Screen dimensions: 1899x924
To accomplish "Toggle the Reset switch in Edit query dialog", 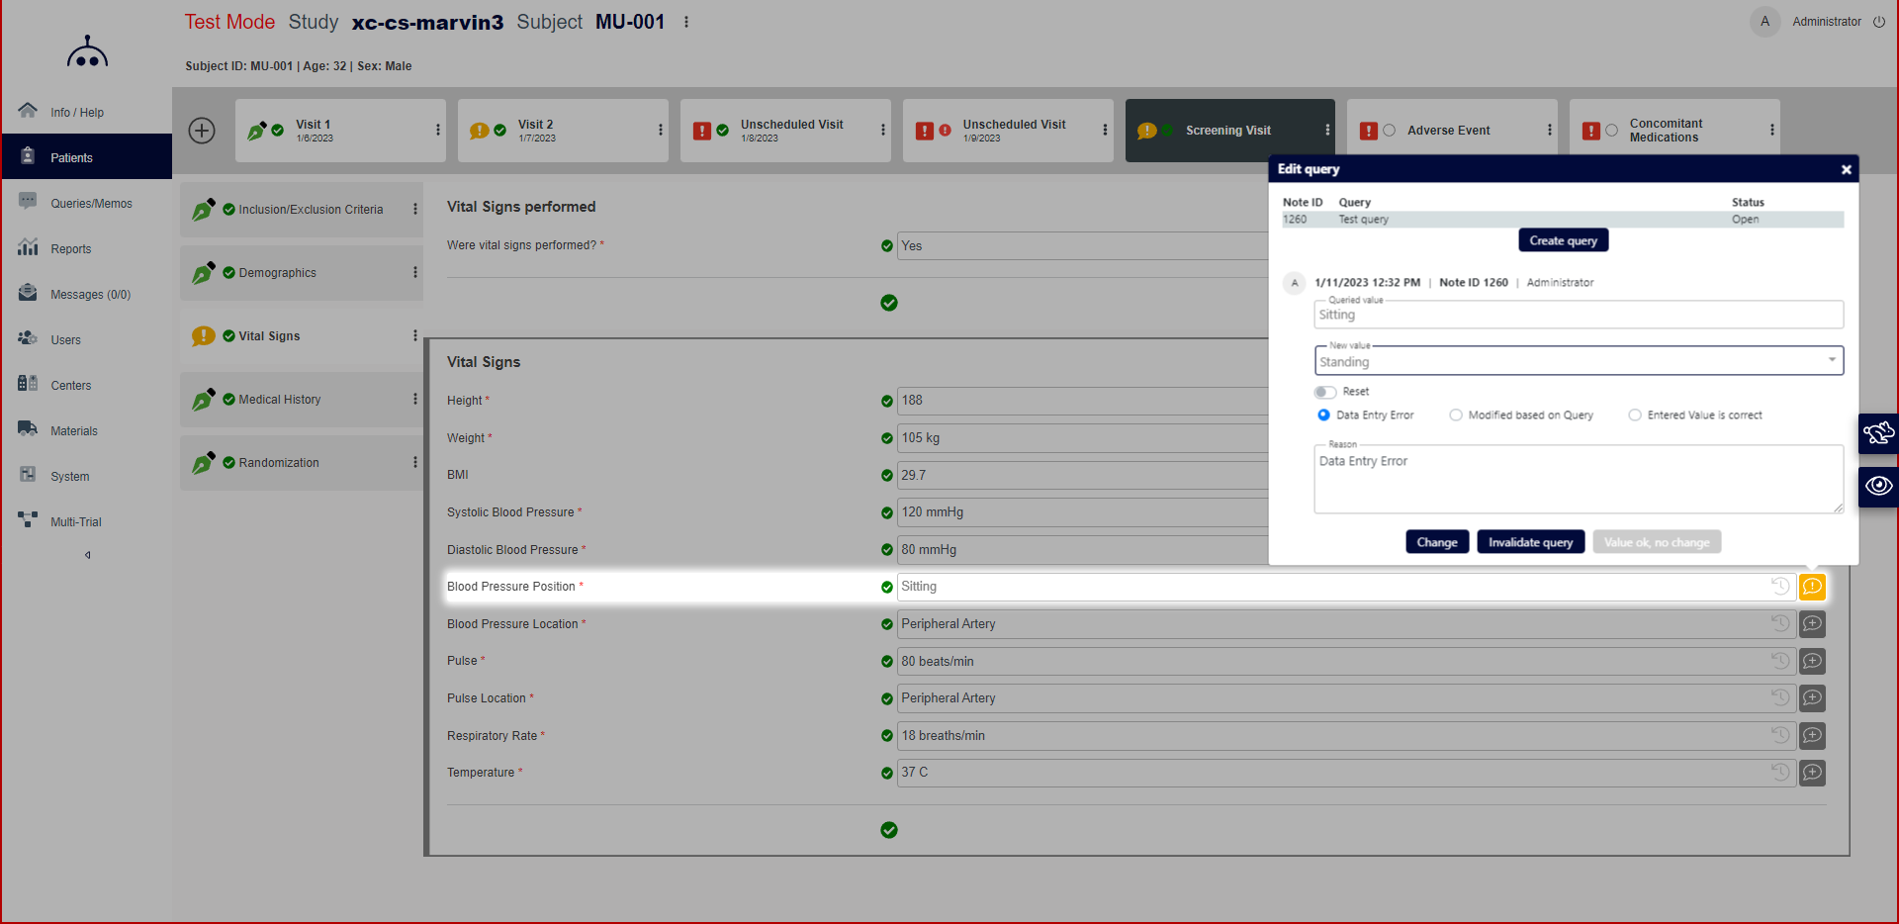I will pos(1325,392).
